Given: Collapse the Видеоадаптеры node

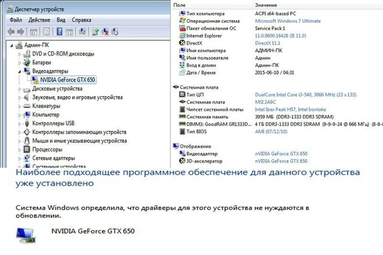Looking at the screenshot, I should tap(20, 71).
